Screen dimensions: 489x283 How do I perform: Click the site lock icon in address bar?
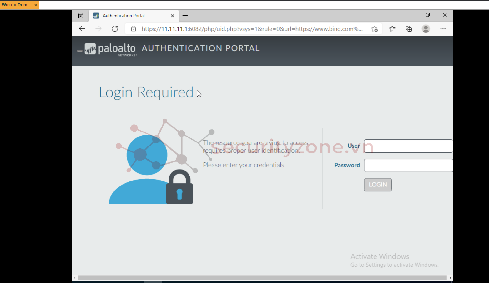click(134, 29)
